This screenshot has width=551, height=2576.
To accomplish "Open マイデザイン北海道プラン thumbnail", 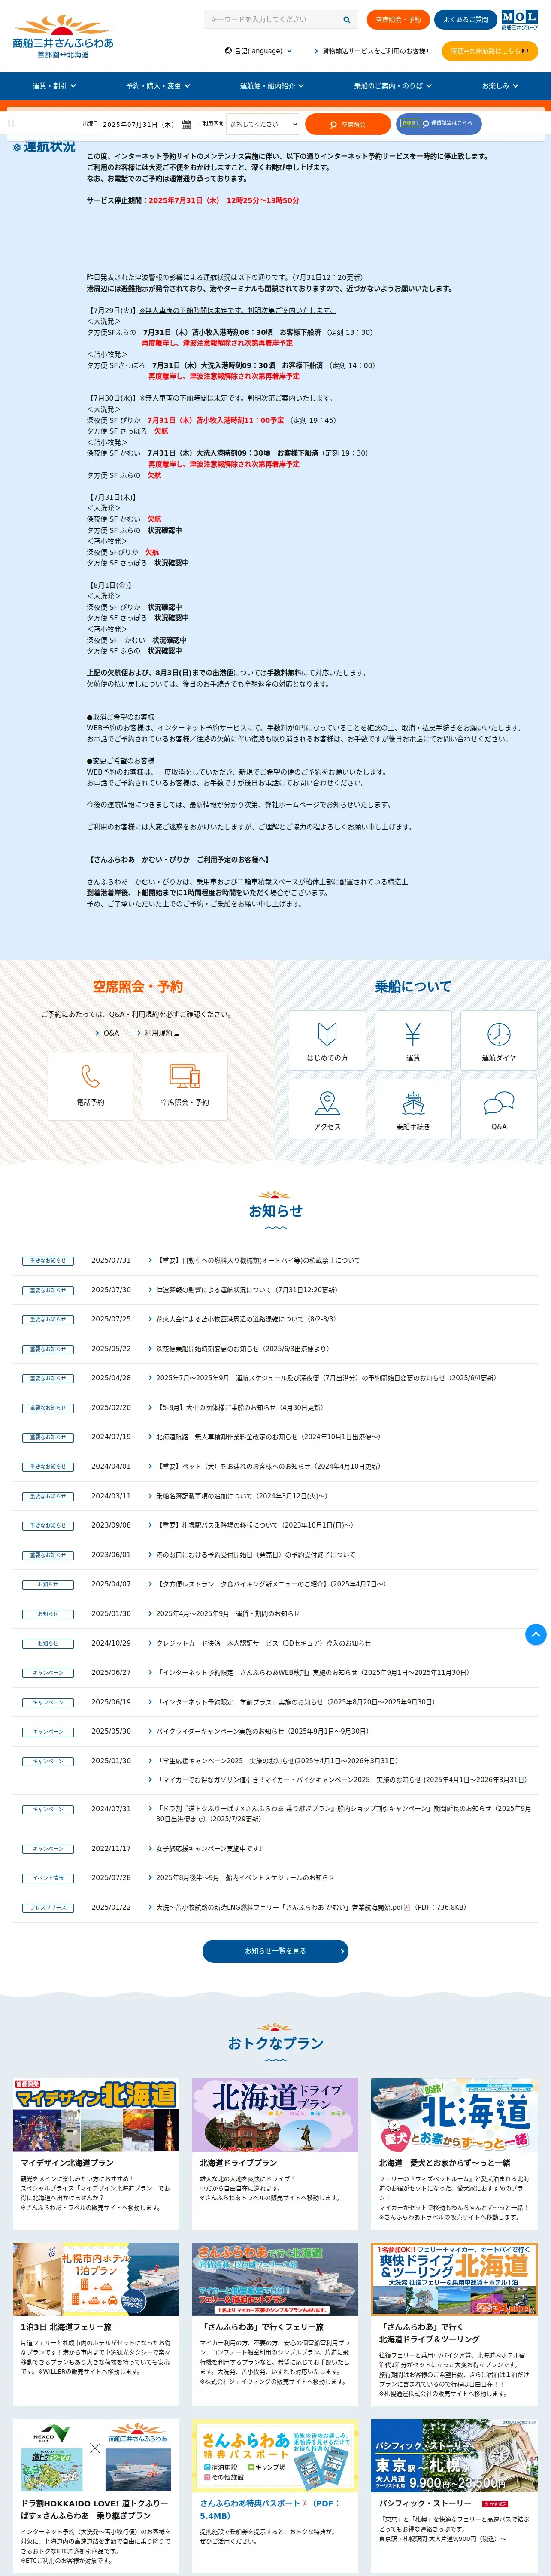I will click(x=96, y=2115).
